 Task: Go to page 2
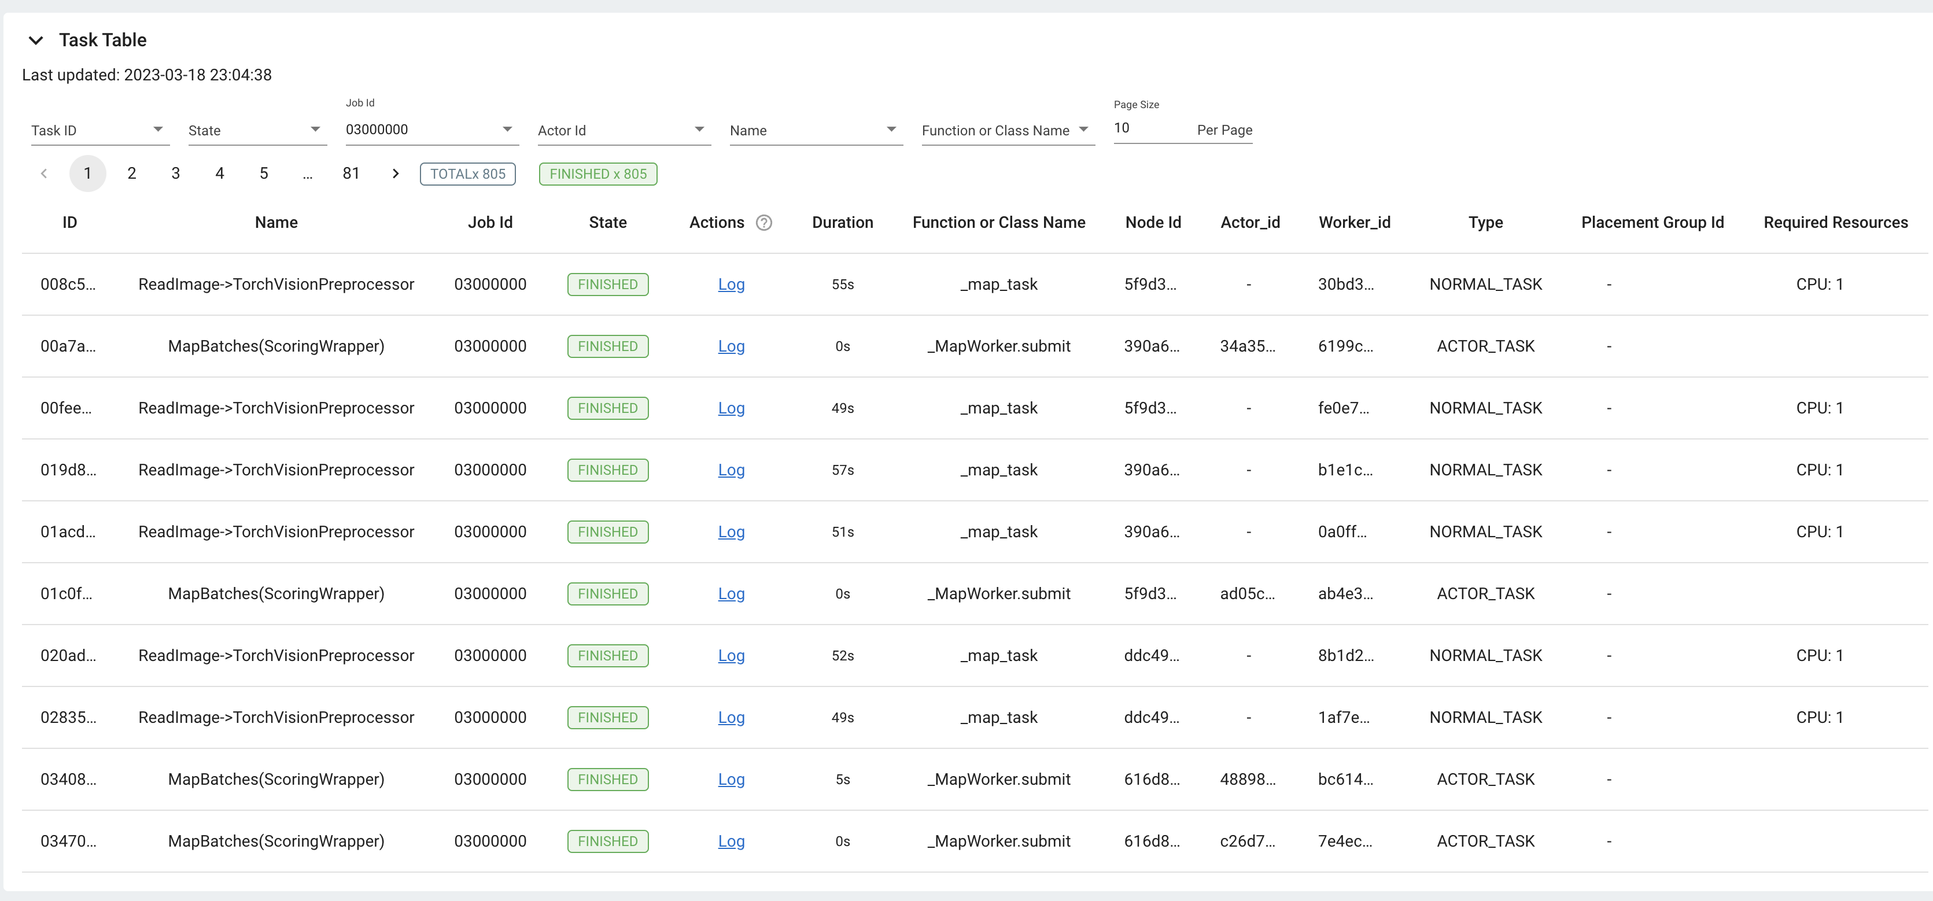tap(131, 174)
